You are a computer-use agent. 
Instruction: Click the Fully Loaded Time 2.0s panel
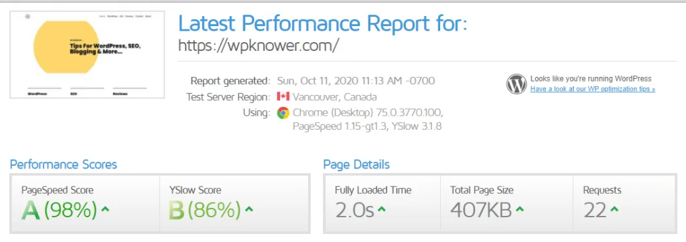(382, 203)
